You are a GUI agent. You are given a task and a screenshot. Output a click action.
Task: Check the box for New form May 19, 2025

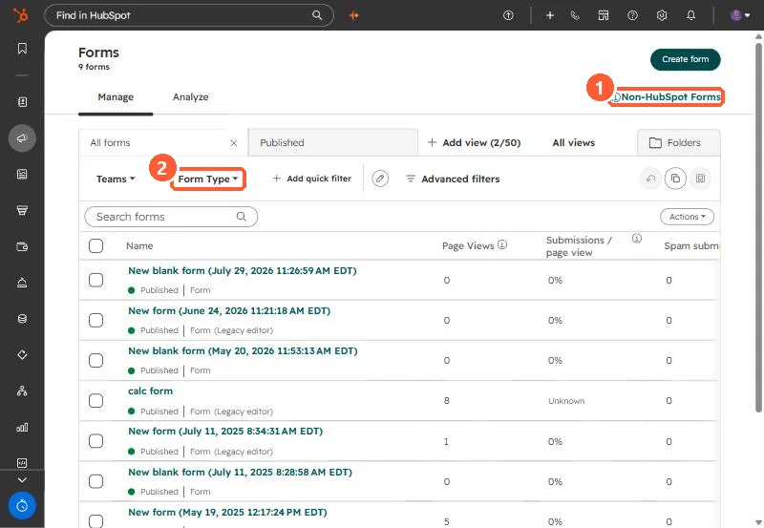[96, 520]
